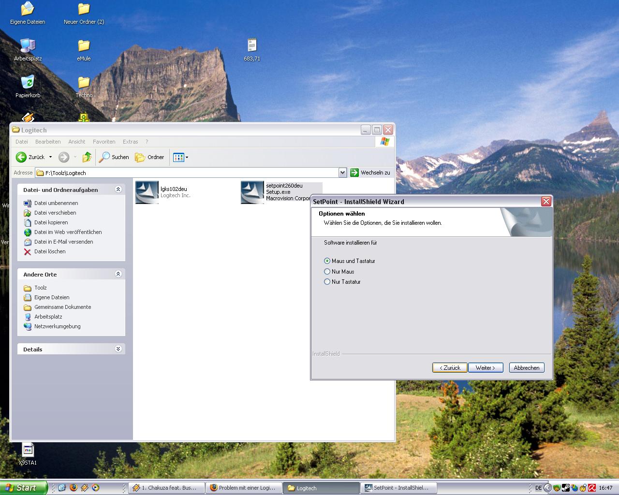Viewport: 619px width, 495px height.
Task: Select the eMule desktop folder
Action: click(84, 50)
